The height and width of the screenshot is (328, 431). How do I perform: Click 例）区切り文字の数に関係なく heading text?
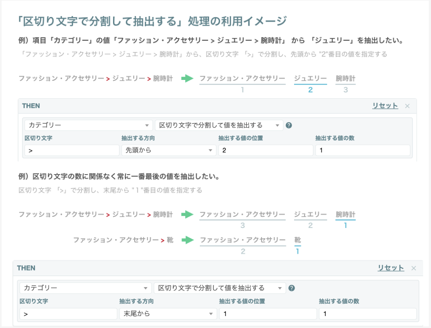[x=119, y=176]
